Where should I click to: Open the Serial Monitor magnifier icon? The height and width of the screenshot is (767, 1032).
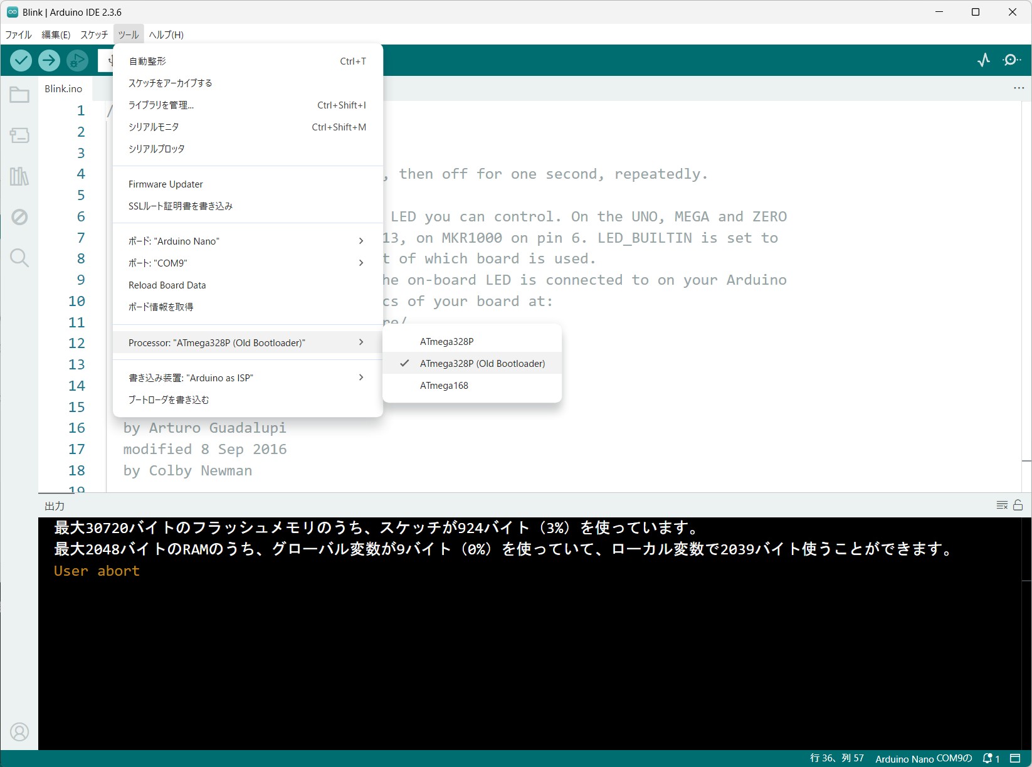click(1011, 60)
